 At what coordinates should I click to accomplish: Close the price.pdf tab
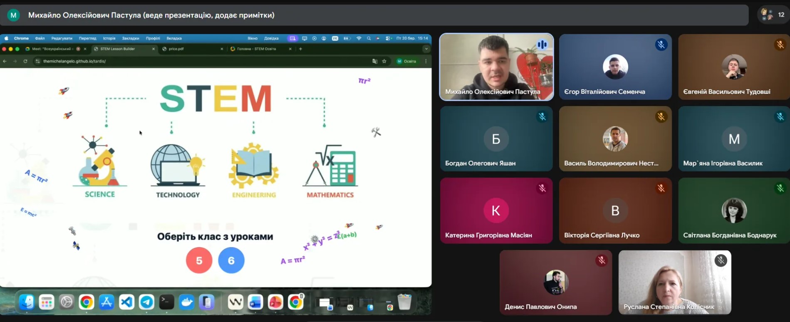(x=222, y=49)
